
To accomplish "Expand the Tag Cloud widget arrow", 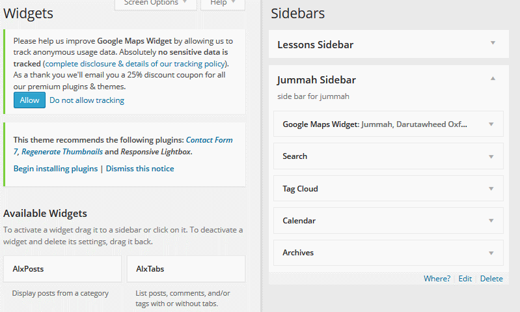I will point(491,189).
